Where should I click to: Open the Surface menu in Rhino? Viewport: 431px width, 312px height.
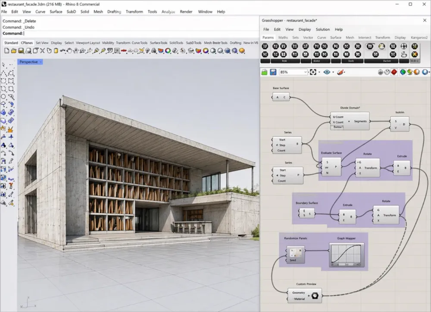click(56, 12)
